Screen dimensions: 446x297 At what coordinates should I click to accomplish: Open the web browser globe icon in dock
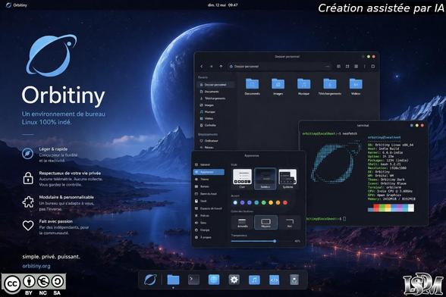214,280
